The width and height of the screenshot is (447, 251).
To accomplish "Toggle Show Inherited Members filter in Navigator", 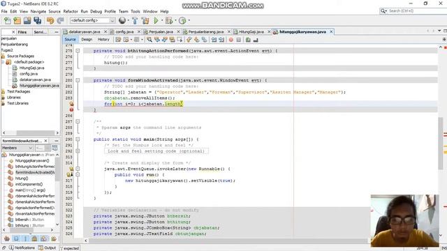I will tap(7, 238).
